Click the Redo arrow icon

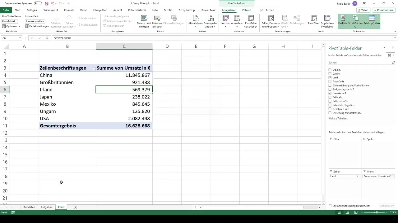point(61,3)
